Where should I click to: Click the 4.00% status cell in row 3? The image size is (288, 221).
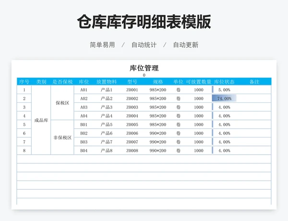point(224,107)
